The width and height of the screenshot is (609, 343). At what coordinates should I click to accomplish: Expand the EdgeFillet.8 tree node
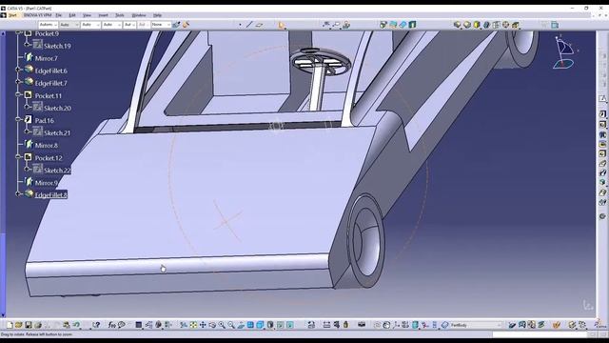[18, 193]
